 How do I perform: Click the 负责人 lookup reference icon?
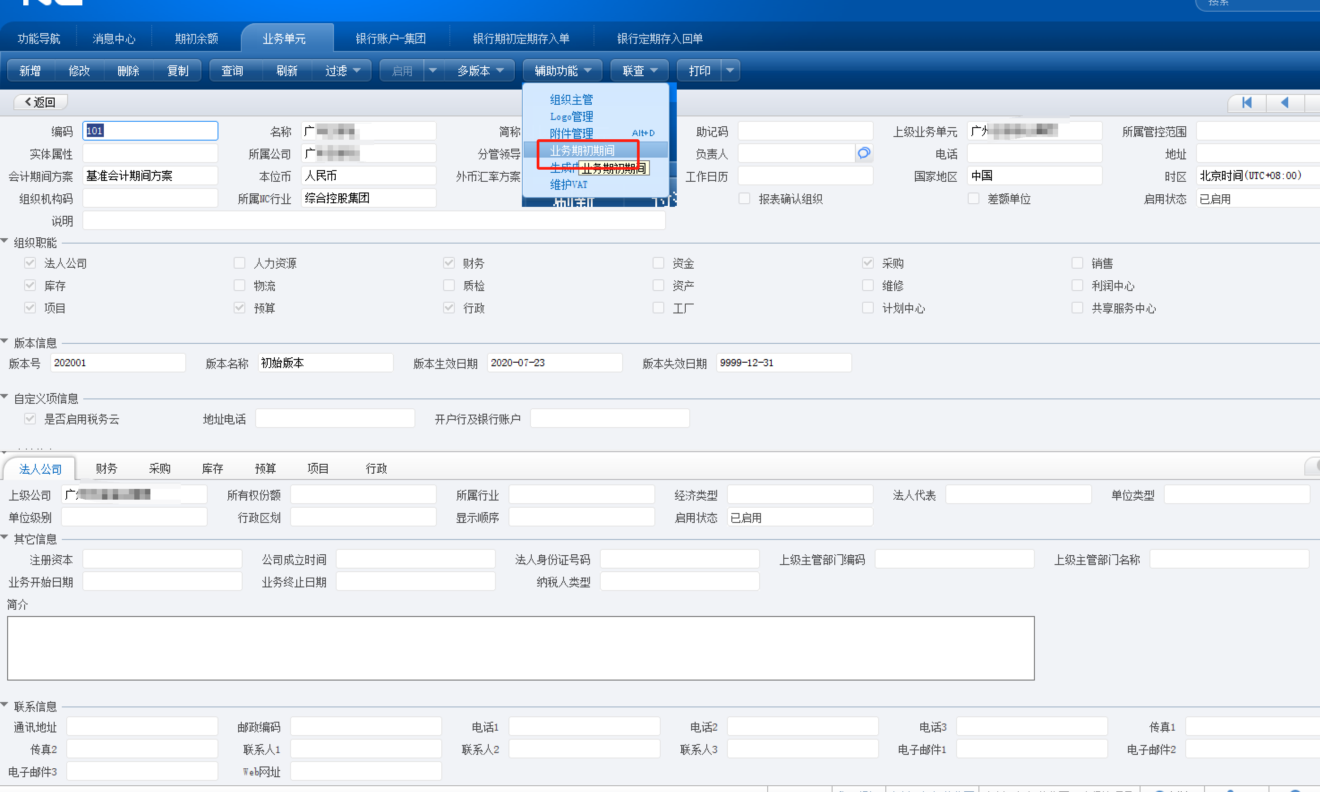(863, 154)
